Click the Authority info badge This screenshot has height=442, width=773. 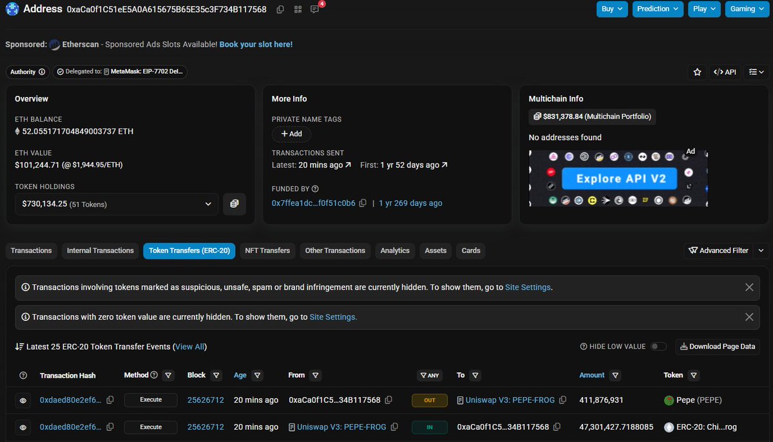click(x=28, y=72)
